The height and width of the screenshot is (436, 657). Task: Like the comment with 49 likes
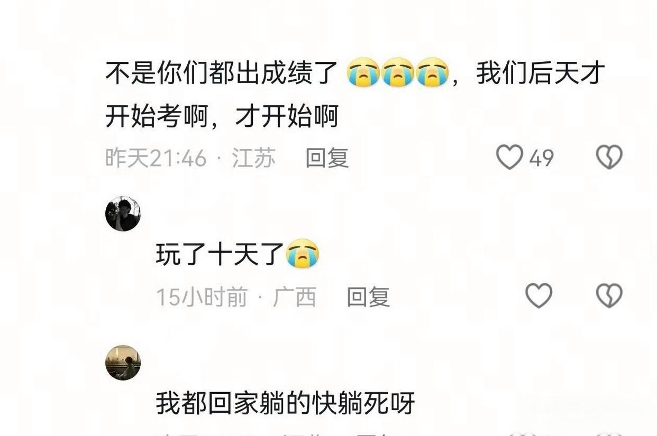(509, 157)
